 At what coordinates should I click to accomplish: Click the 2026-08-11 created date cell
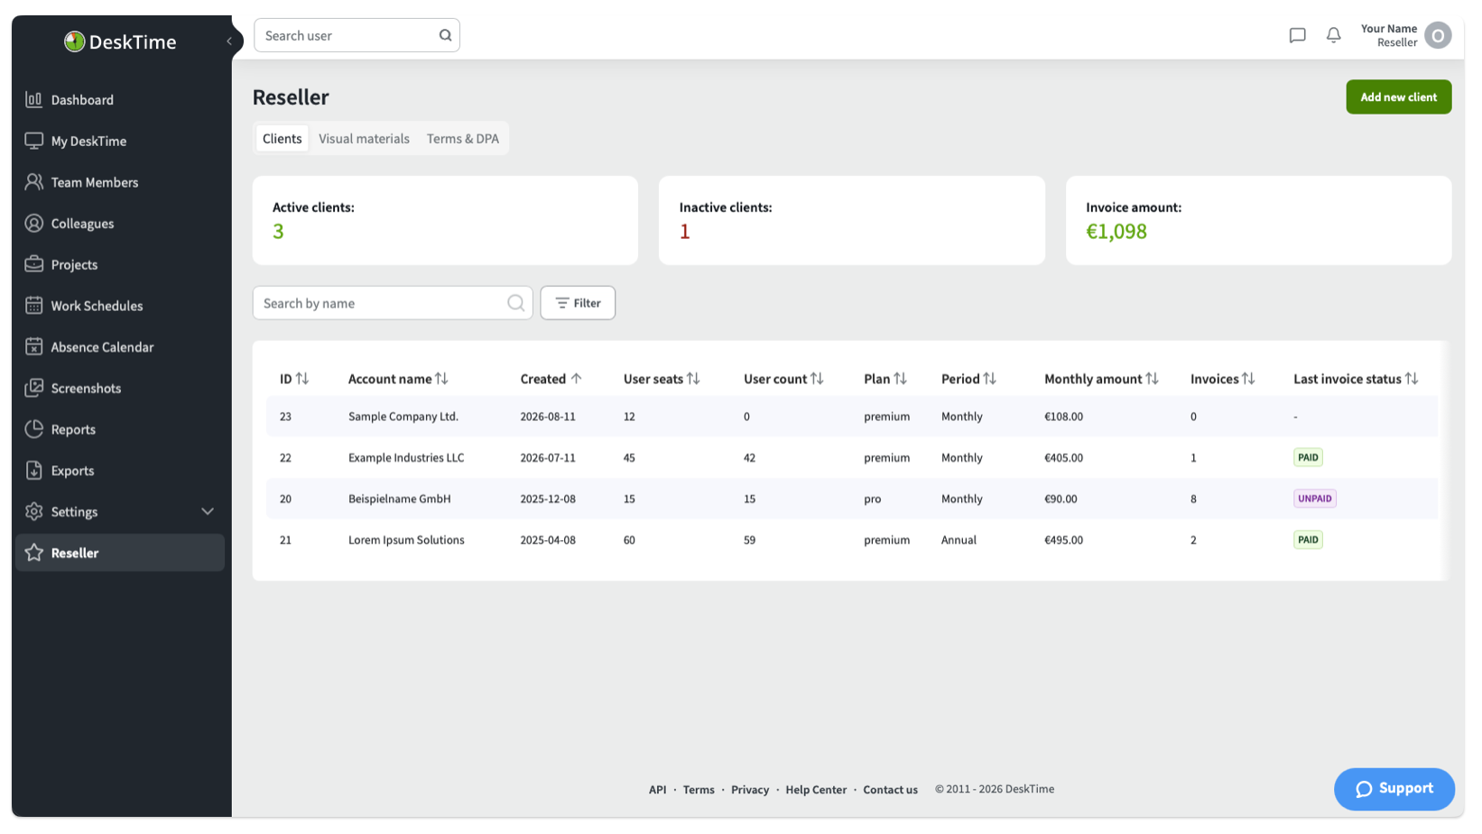pos(548,417)
